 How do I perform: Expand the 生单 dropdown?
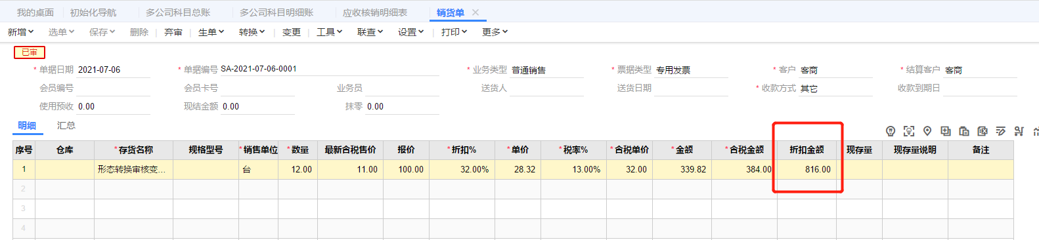(x=211, y=32)
